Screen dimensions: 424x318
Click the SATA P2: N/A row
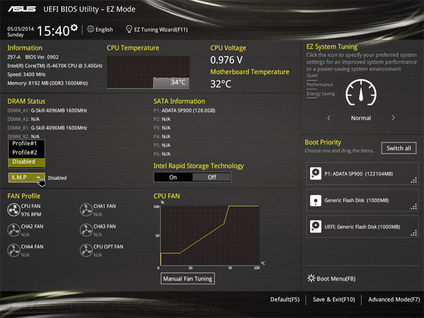(162, 119)
